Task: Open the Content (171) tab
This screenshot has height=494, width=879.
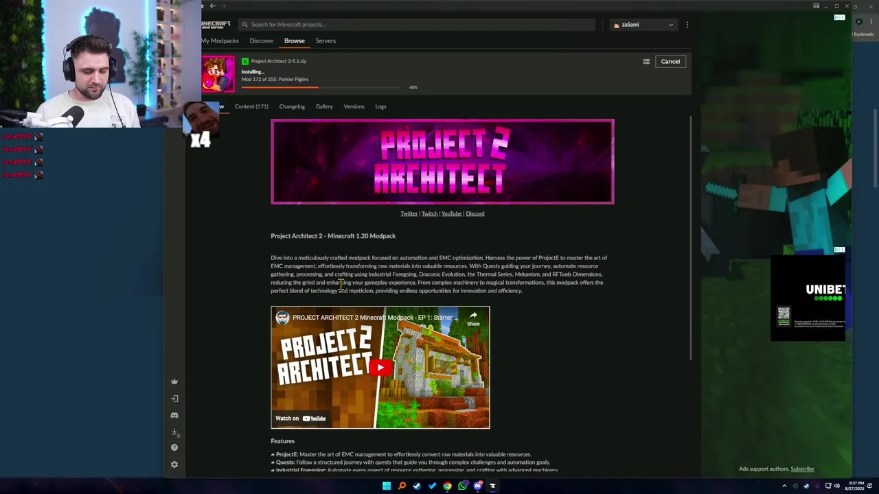Action: (x=251, y=106)
